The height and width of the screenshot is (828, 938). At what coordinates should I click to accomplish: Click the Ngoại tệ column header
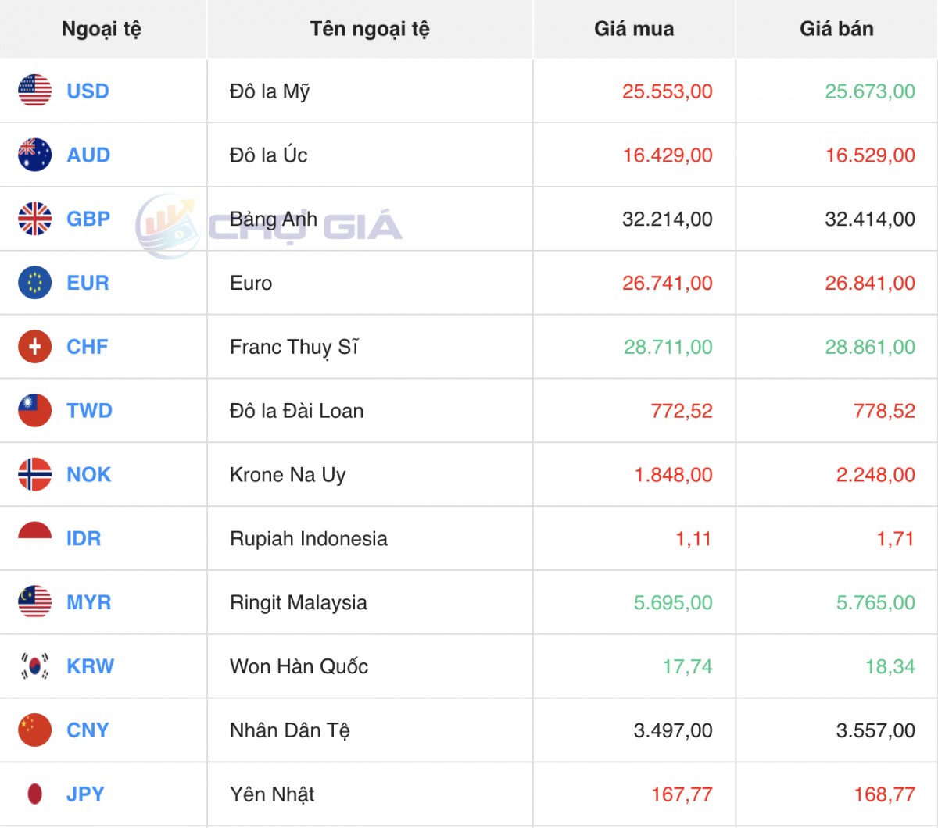102,29
